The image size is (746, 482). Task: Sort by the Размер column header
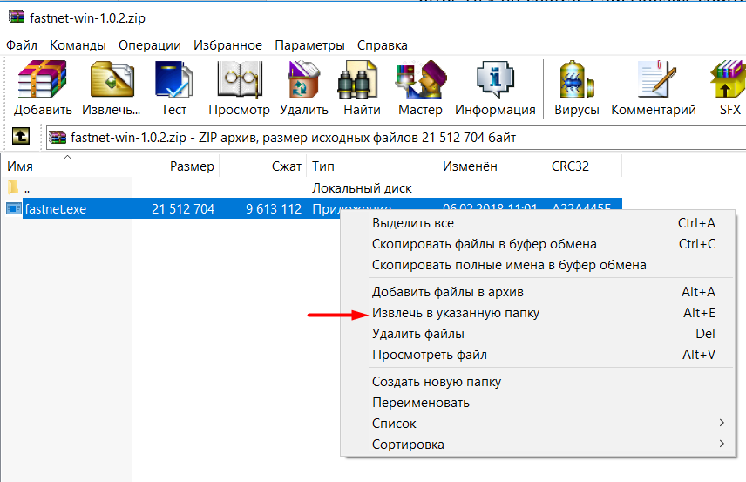(x=175, y=166)
